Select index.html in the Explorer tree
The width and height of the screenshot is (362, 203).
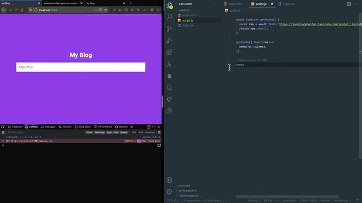pyautogui.click(x=189, y=15)
